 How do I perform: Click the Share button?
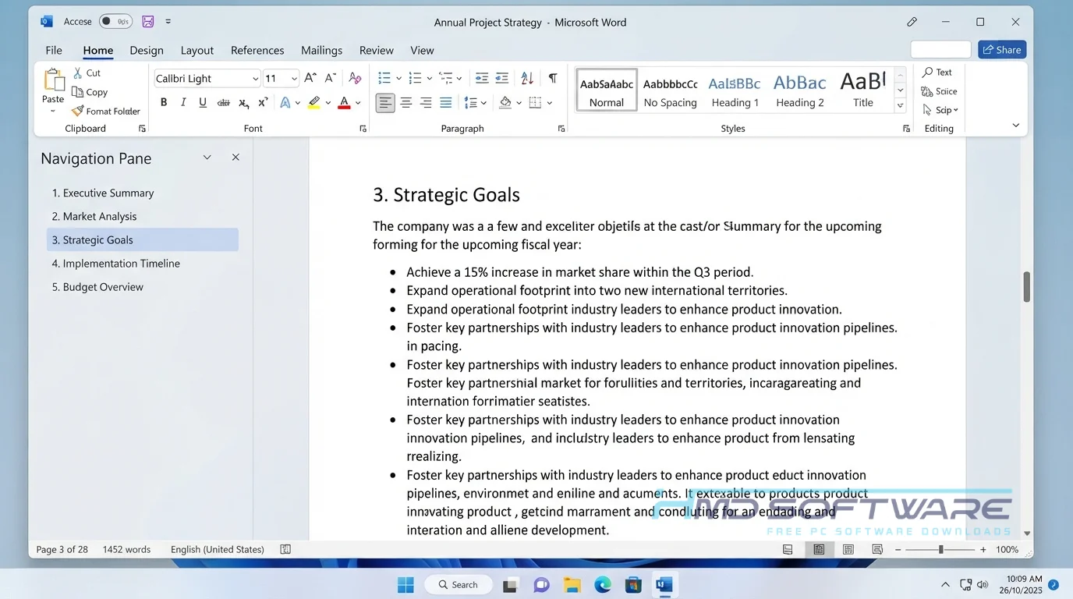tap(1002, 50)
